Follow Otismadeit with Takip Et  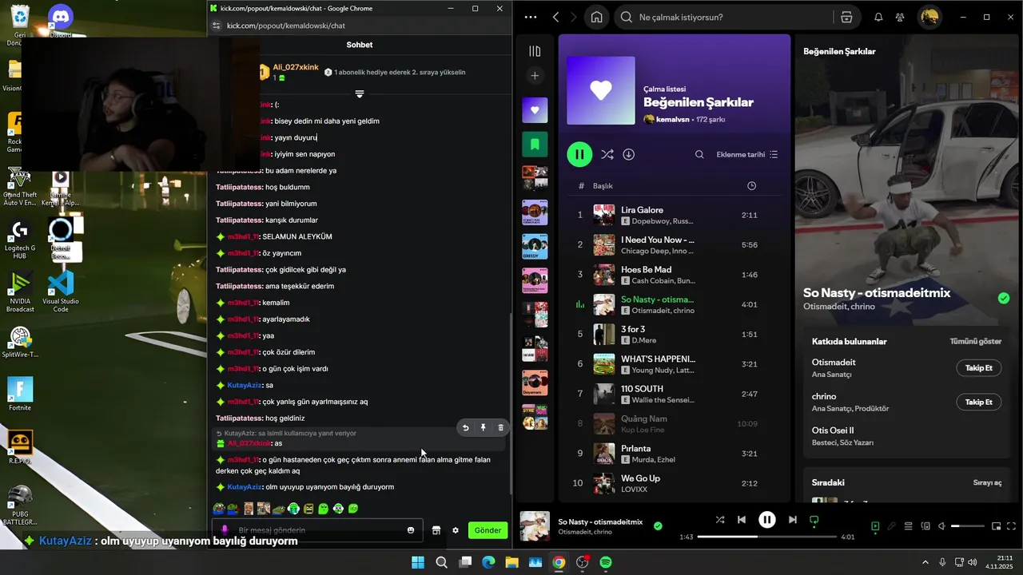978,368
